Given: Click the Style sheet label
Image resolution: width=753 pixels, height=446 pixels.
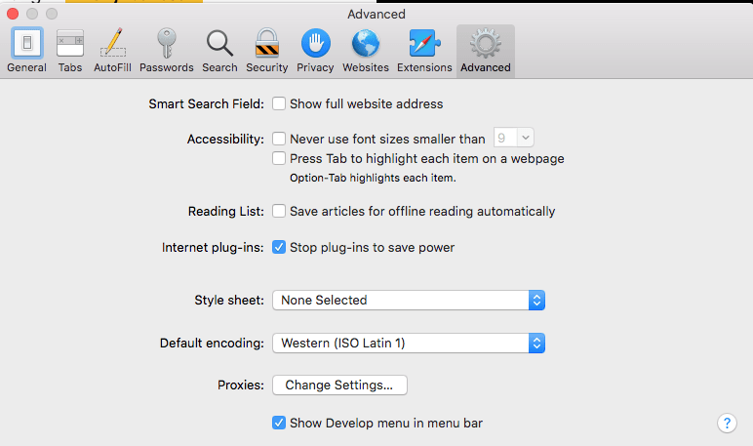Looking at the screenshot, I should pos(229,300).
